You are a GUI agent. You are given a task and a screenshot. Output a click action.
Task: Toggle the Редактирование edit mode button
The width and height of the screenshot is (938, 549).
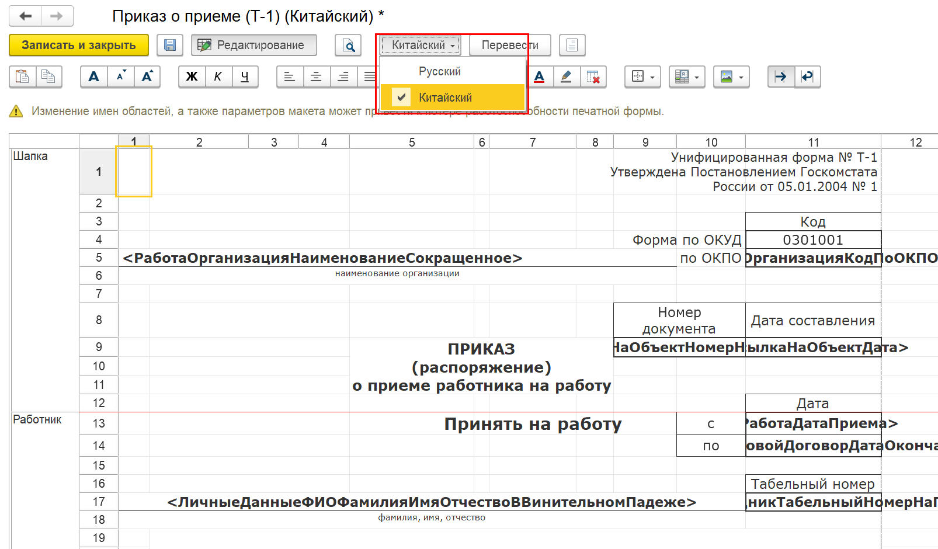point(254,45)
